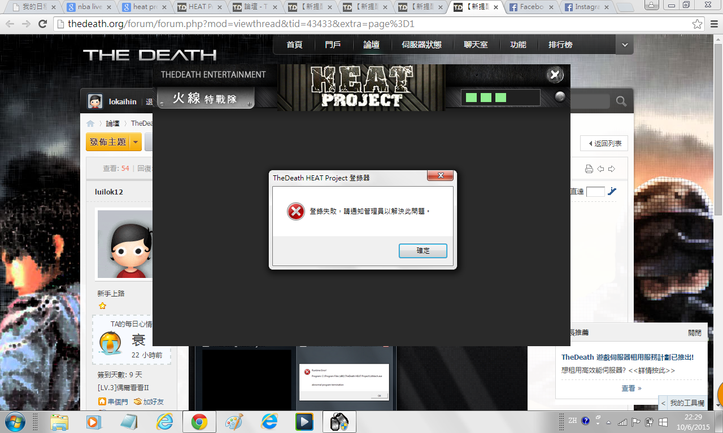Click the HEAT Project banner logo
The image size is (723, 433).
(361, 87)
